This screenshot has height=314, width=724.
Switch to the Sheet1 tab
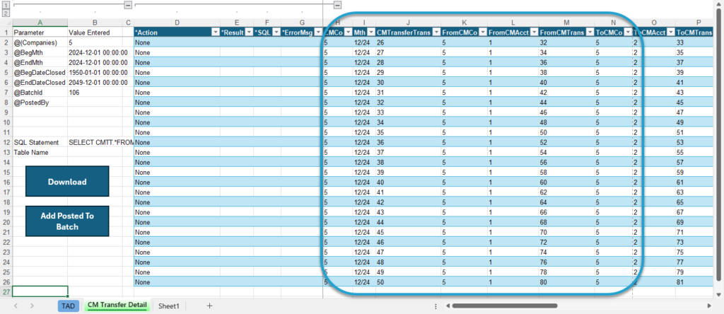[168, 306]
